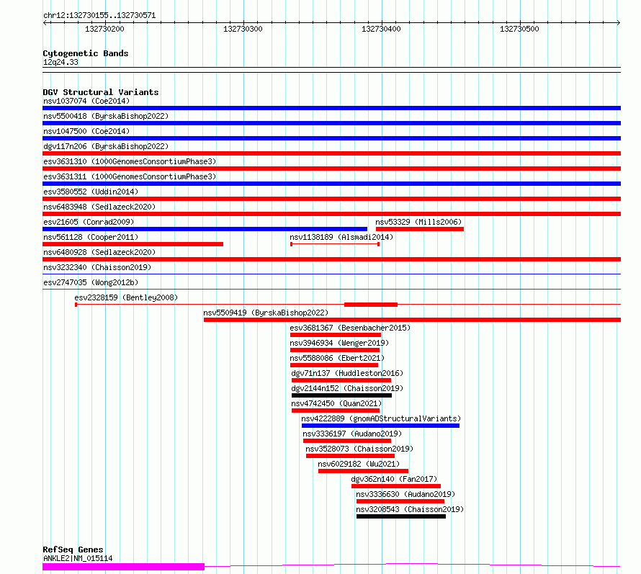Screen dimensions: 641x574
Task: Click the nsv53329 (Mills2006) red bar
Action: pos(420,229)
